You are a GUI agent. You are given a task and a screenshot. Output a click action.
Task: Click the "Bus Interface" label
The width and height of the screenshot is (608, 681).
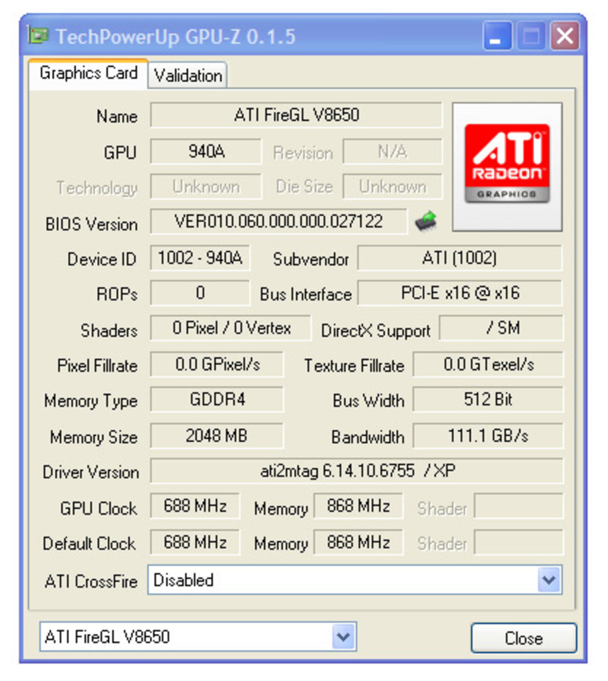tap(306, 294)
